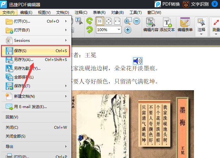Click the Save All icon
Screen dimensions: 220x158
coord(9,77)
